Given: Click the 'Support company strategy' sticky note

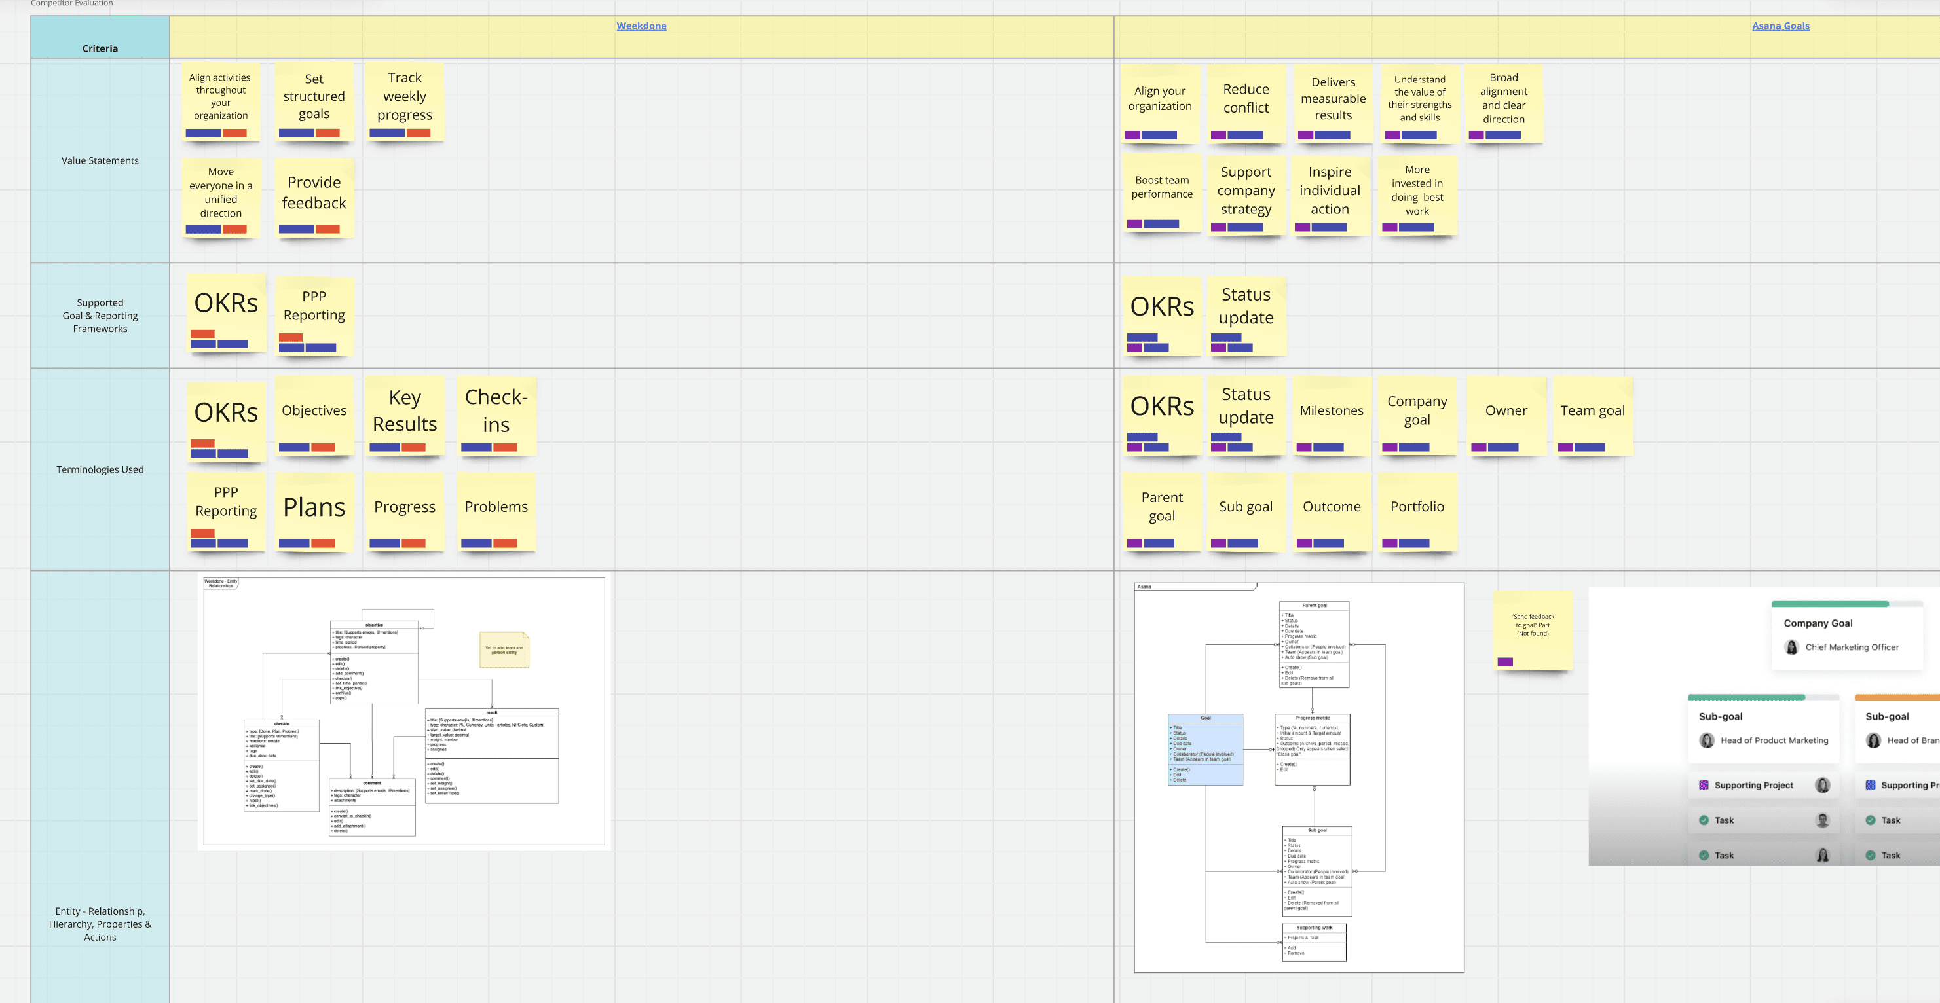Looking at the screenshot, I should 1246,196.
